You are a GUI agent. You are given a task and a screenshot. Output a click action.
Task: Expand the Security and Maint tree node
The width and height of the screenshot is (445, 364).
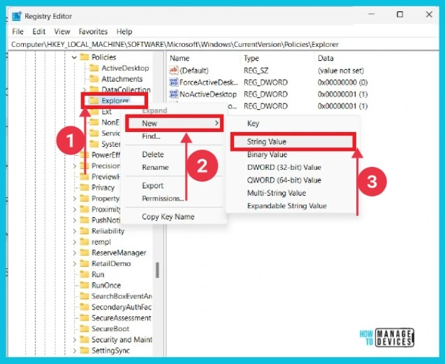pyautogui.click(x=74, y=340)
